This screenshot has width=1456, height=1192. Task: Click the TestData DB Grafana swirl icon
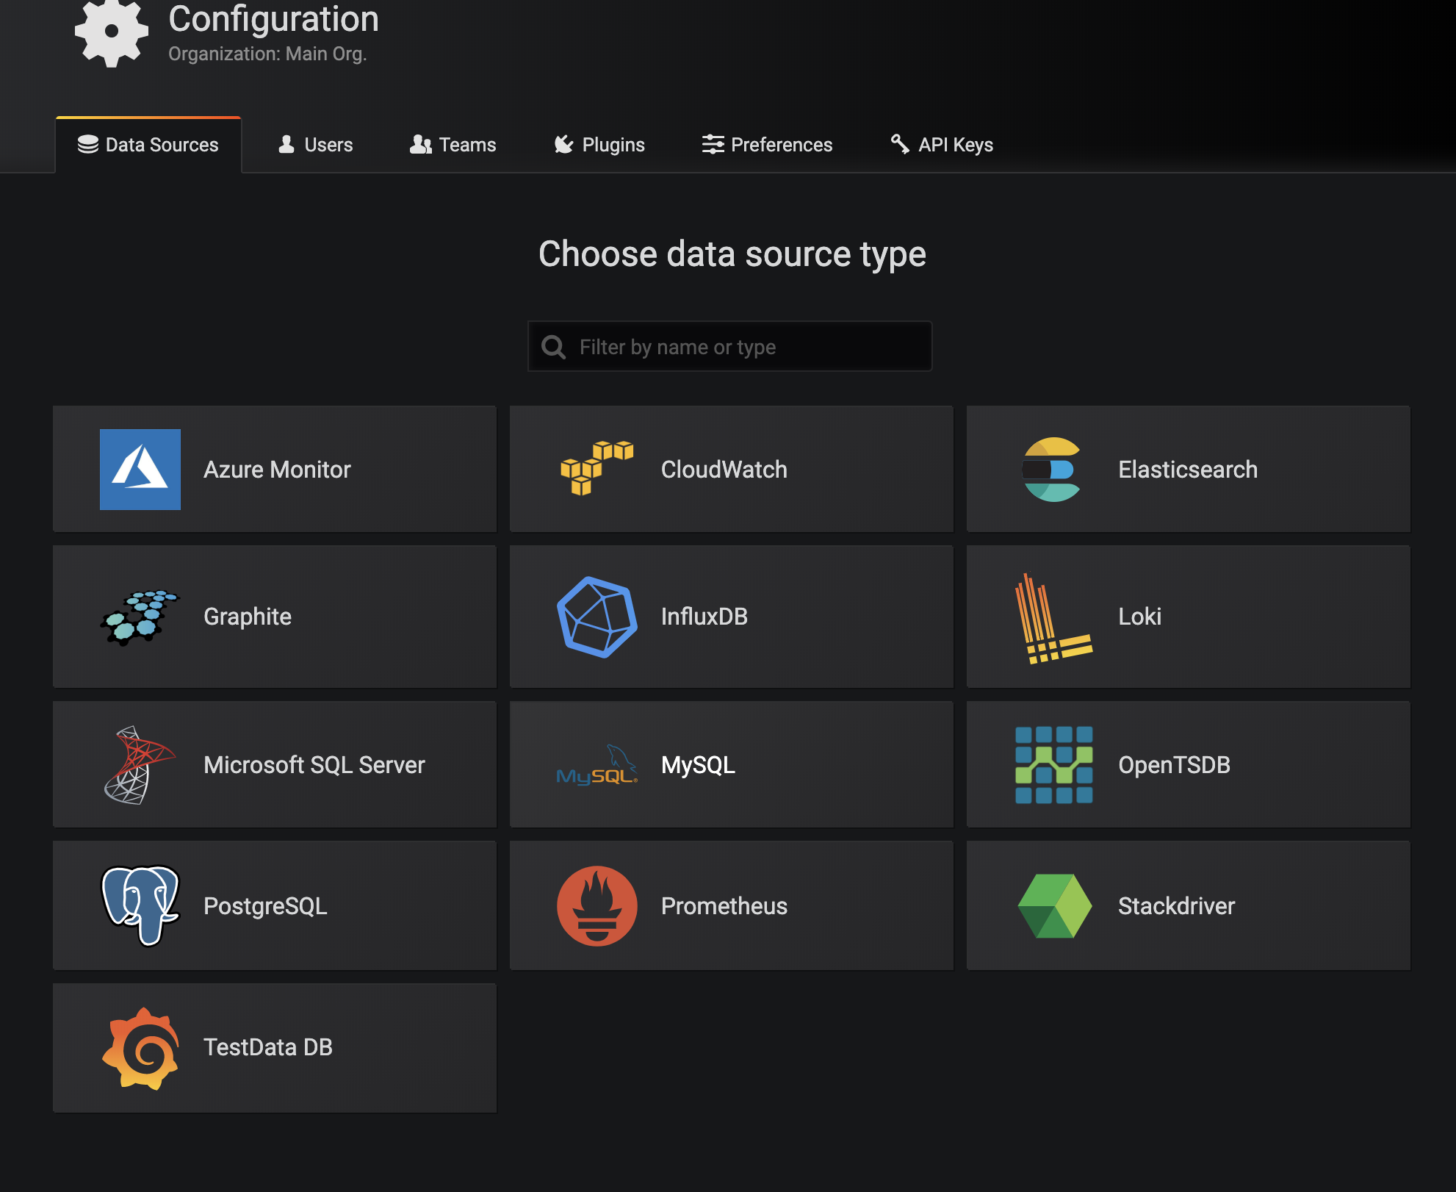pyautogui.click(x=141, y=1048)
